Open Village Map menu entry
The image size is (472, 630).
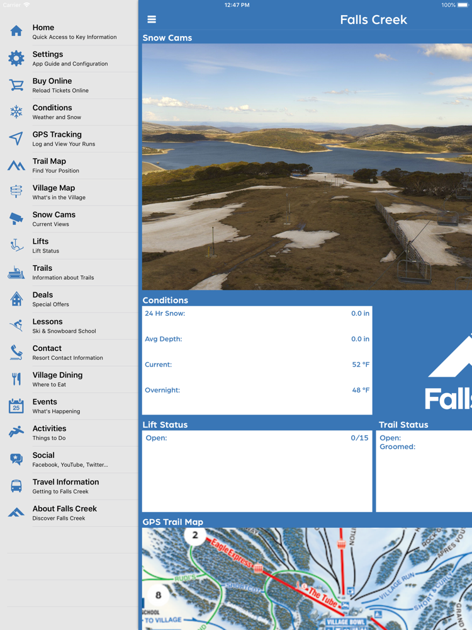69,192
